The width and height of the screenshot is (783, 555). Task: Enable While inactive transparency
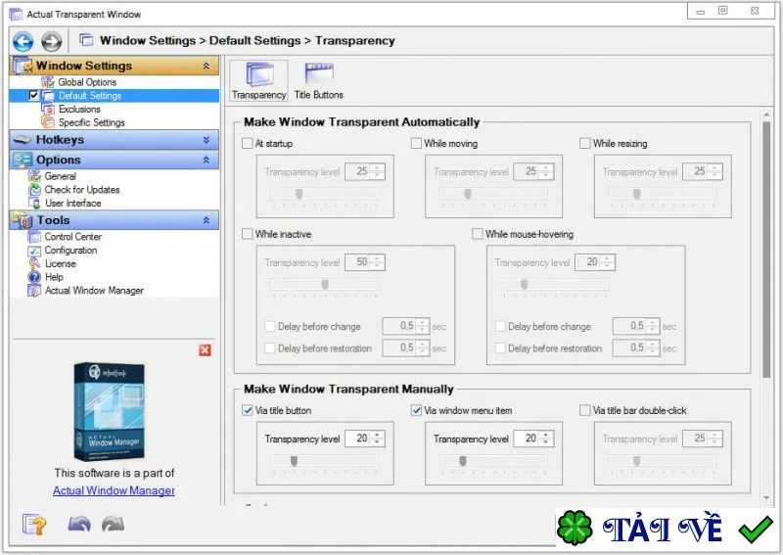click(248, 234)
